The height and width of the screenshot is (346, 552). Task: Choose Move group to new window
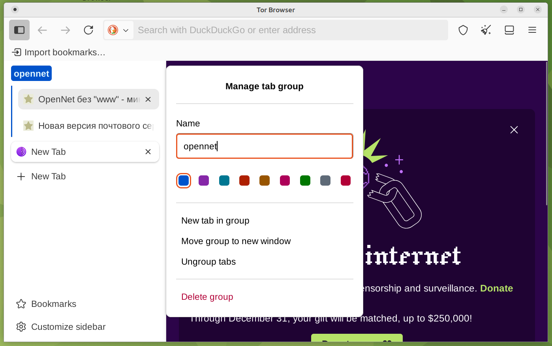(x=236, y=241)
